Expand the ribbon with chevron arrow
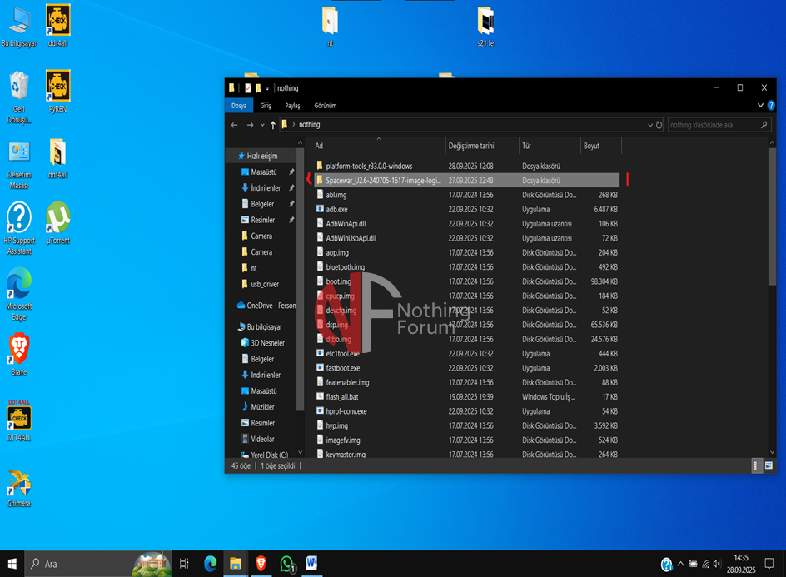 click(x=759, y=106)
